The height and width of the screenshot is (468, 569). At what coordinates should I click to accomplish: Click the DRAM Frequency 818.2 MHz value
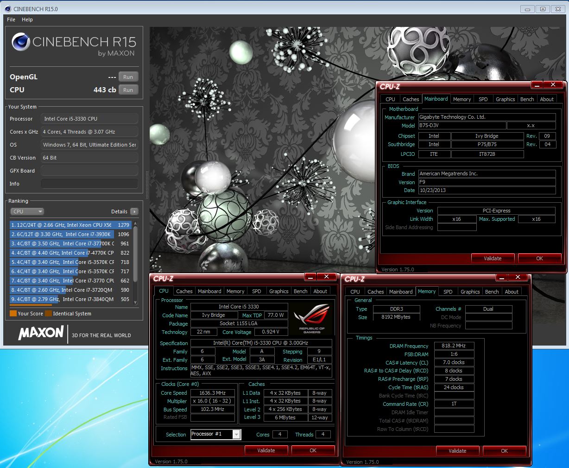[x=454, y=346]
